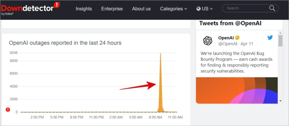Expand the Categories dropdown

(x=174, y=9)
